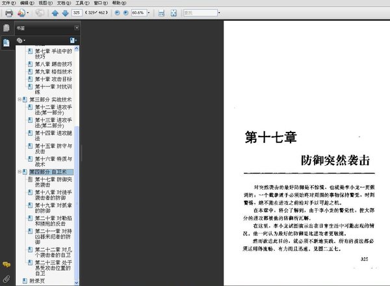Open the dropdown arrow beside share icon
The height and width of the screenshot is (286, 390).
(27, 13)
